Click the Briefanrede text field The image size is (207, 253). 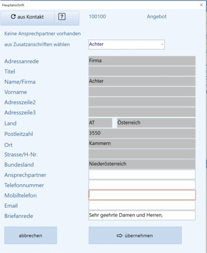click(142, 216)
